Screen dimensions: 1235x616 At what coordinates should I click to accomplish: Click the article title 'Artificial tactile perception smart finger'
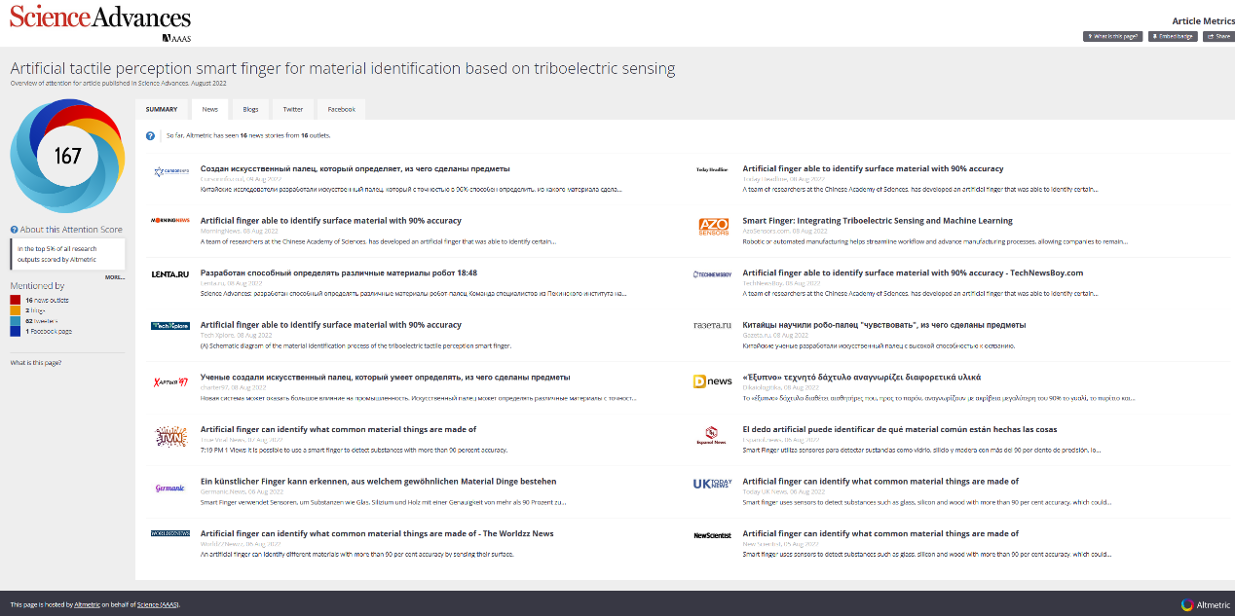[343, 69]
